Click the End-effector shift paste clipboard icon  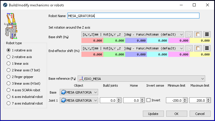pos(198,48)
